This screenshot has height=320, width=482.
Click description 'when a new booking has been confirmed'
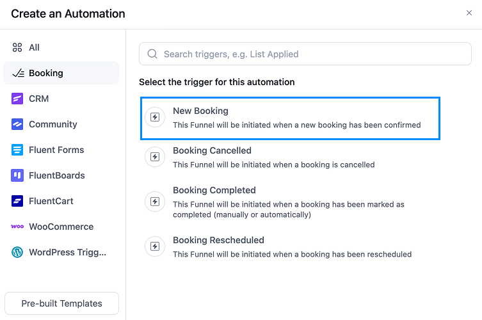pos(347,125)
